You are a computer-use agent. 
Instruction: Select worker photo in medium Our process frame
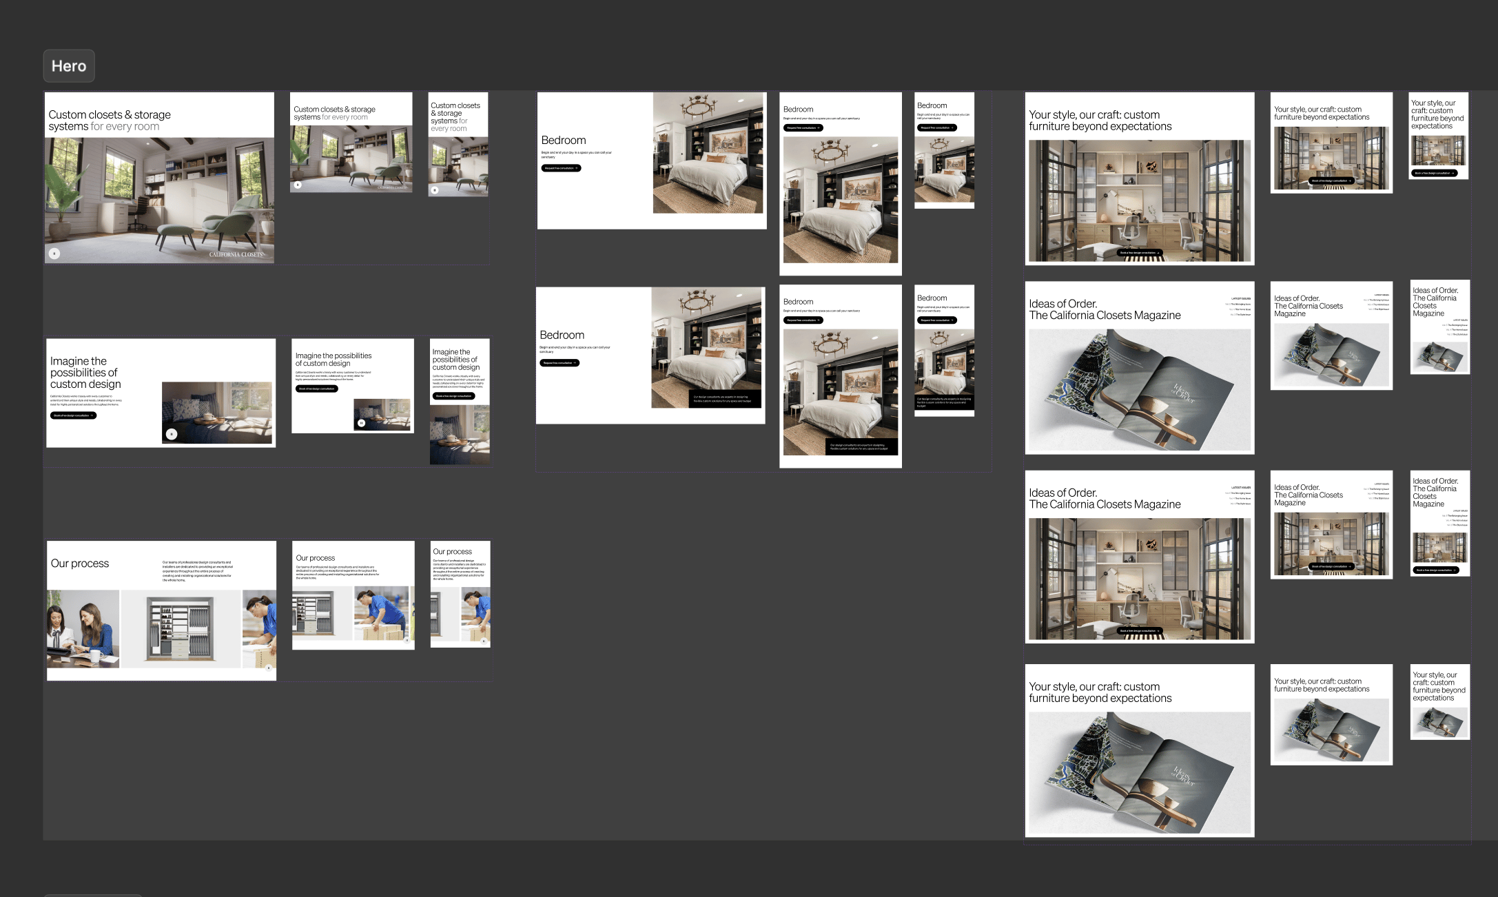(382, 614)
